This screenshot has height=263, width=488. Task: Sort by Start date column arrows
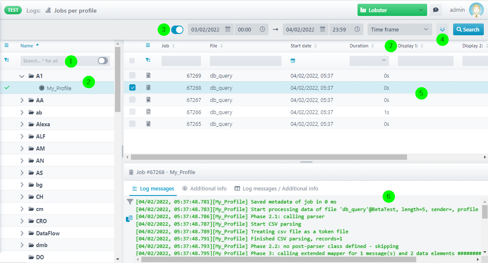pos(316,46)
